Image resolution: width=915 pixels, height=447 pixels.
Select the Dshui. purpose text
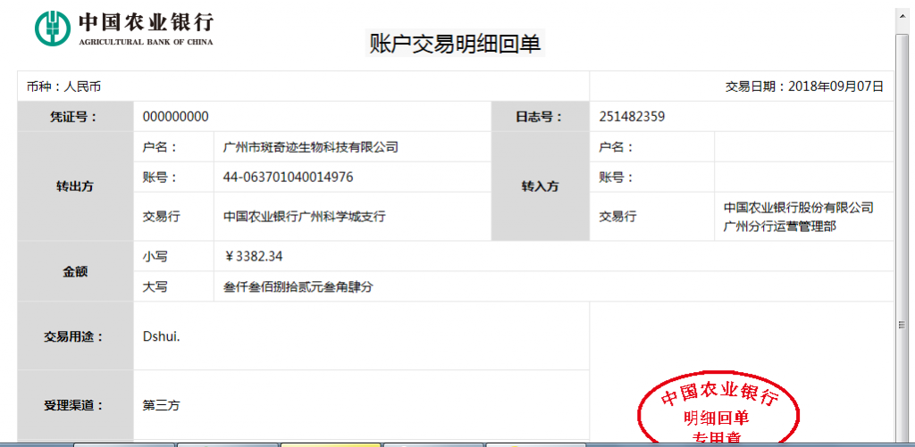pyautogui.click(x=161, y=336)
